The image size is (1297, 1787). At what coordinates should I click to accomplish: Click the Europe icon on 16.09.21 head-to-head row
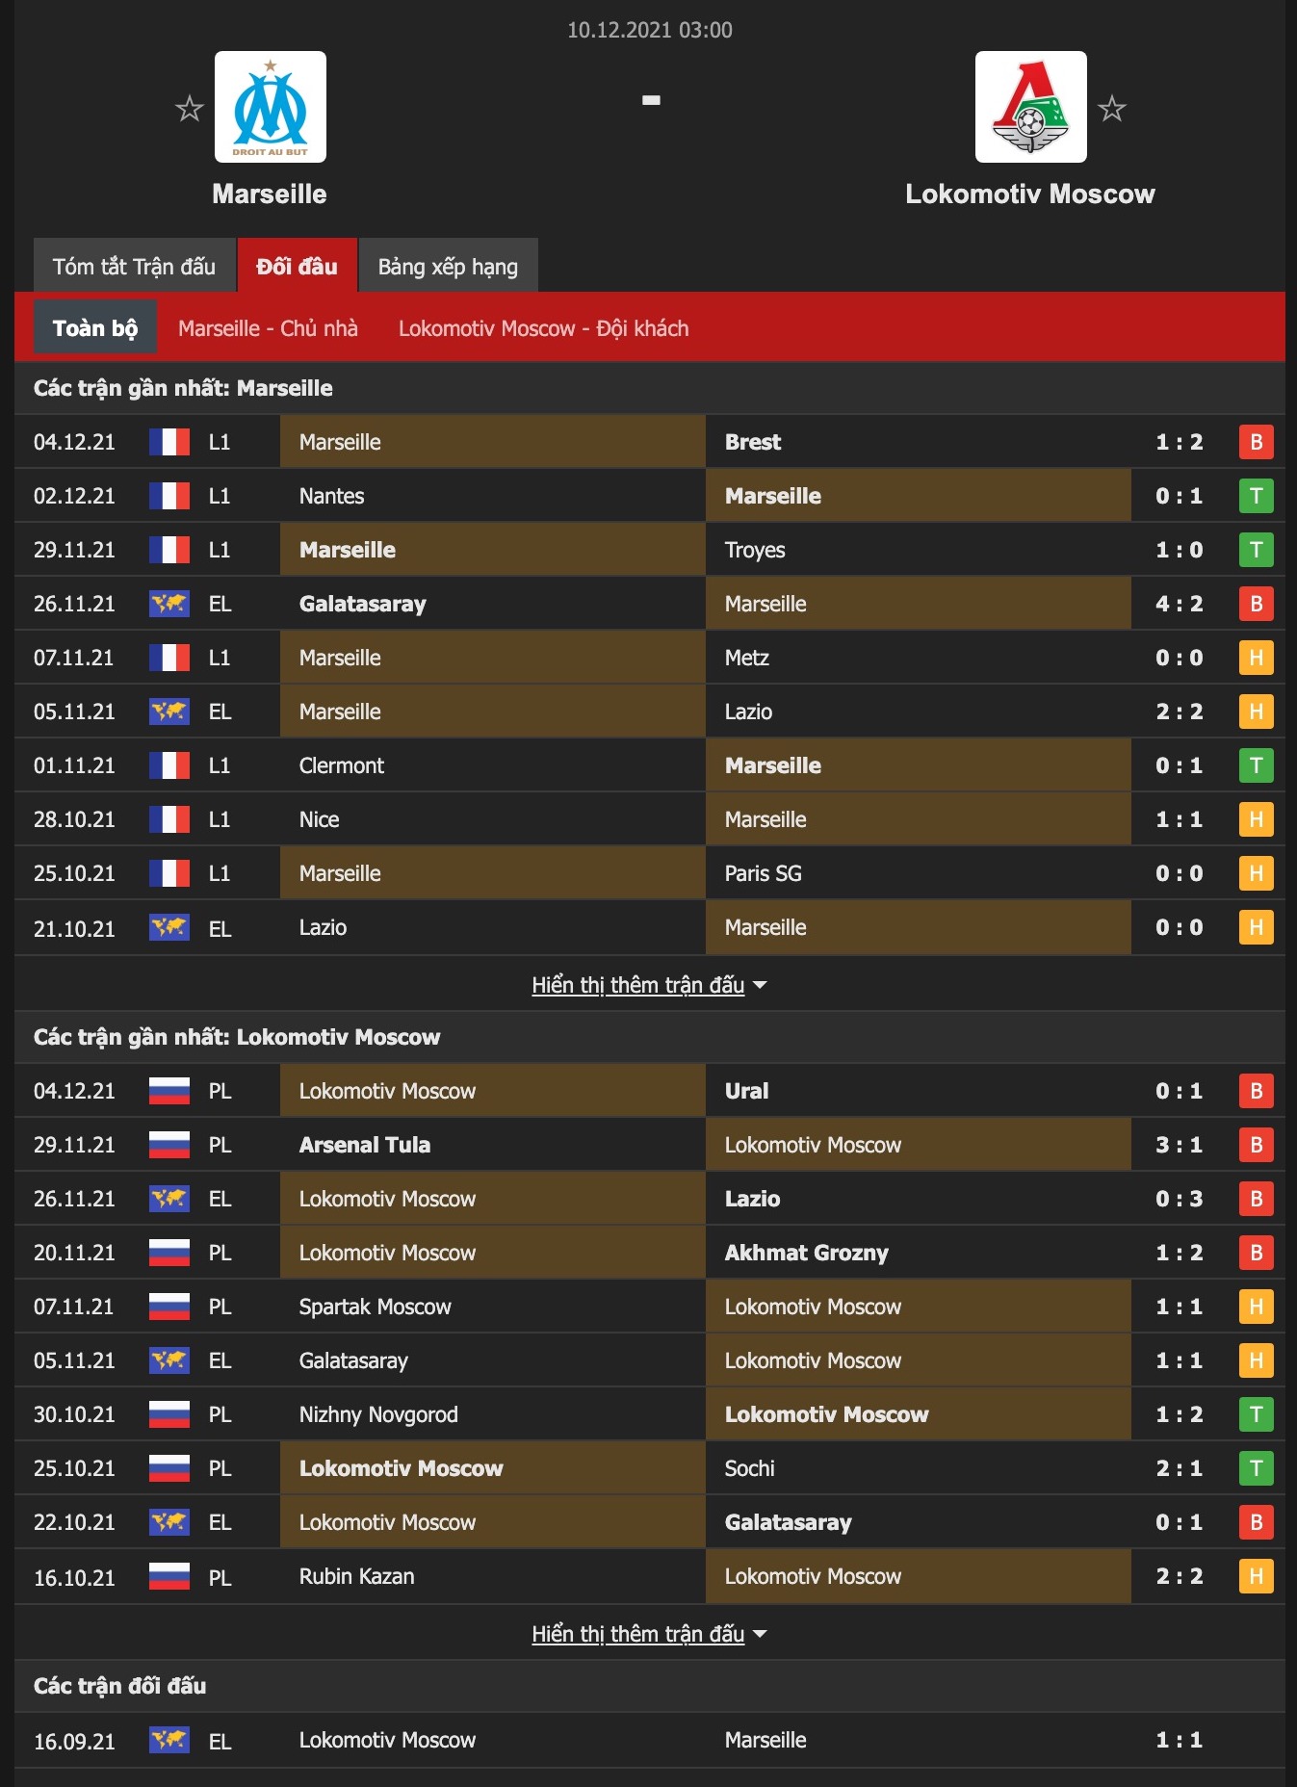(x=169, y=1740)
